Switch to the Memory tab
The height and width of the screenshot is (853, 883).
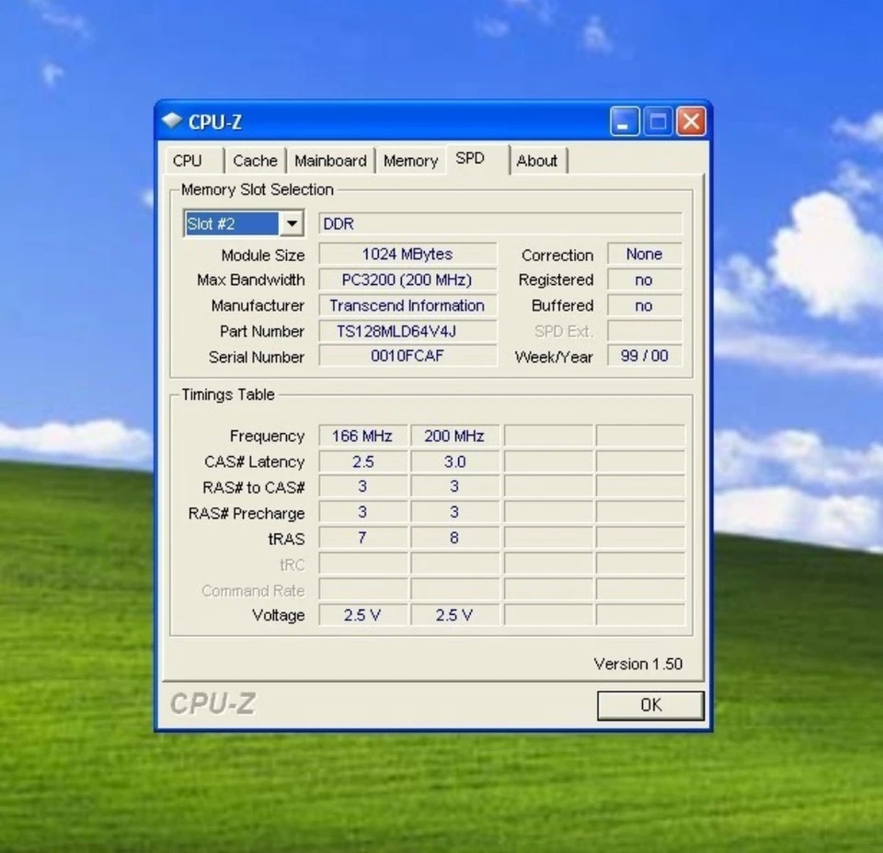411,161
